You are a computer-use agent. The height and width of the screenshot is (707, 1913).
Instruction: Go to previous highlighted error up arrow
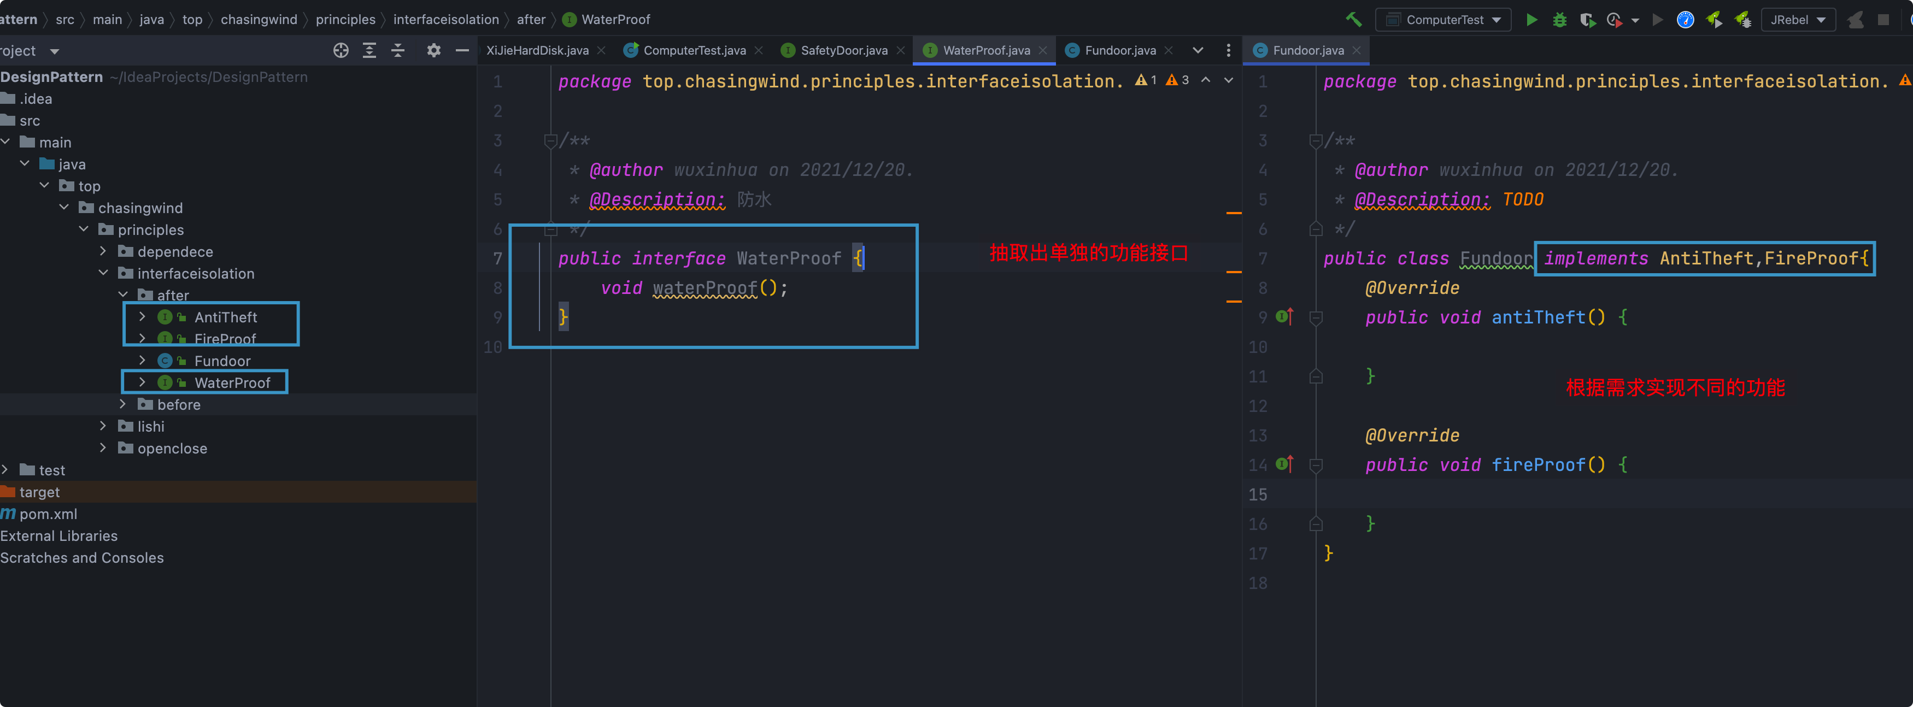[x=1205, y=80]
